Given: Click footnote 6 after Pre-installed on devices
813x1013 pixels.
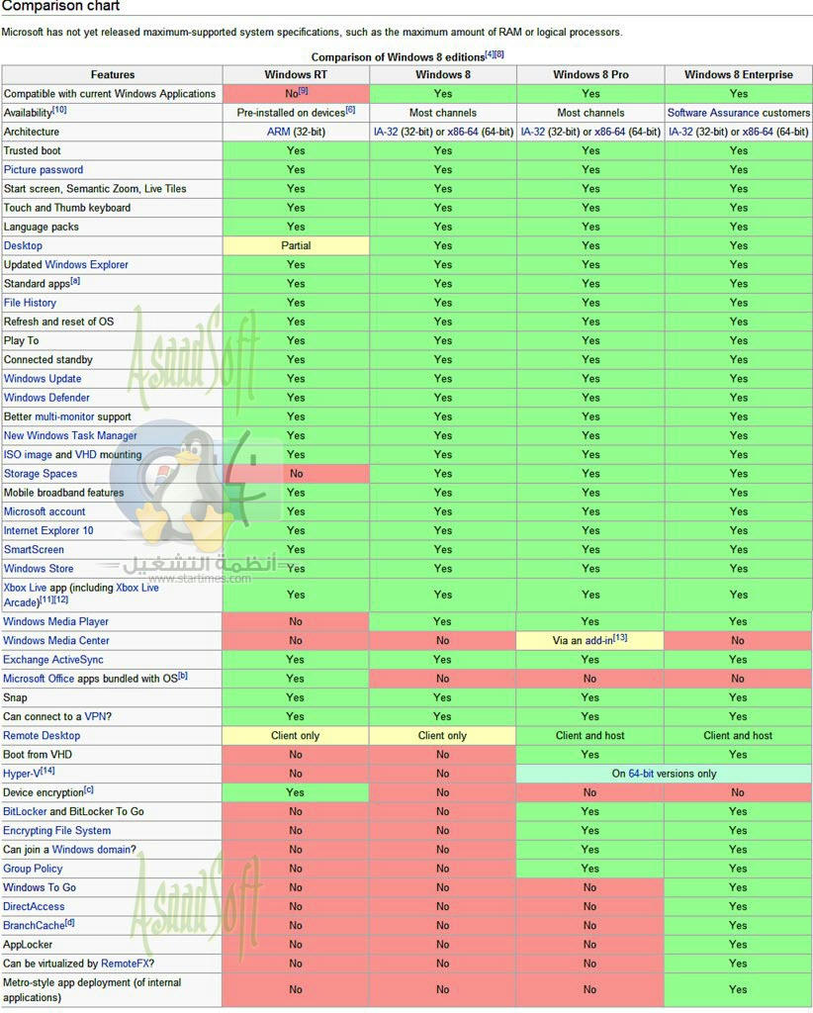Looking at the screenshot, I should (351, 111).
